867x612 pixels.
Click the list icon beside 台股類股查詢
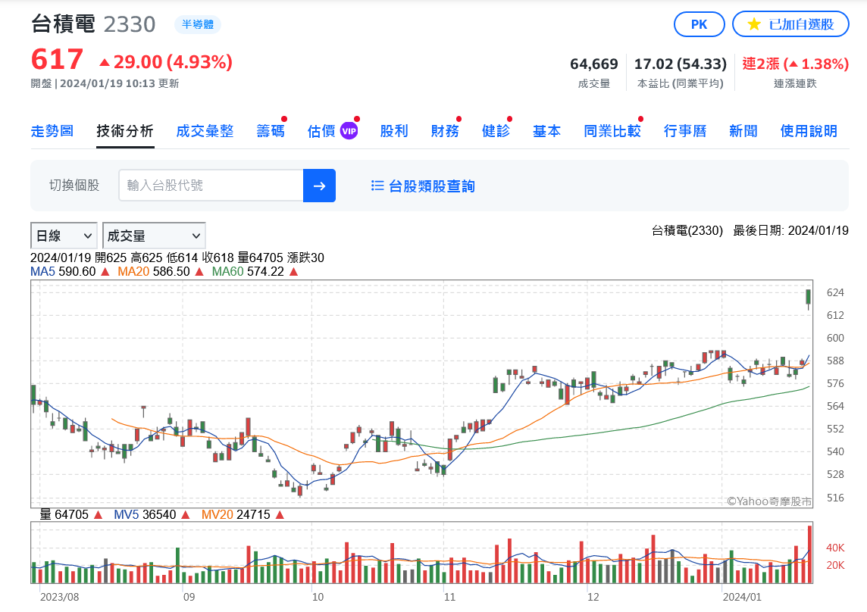(x=377, y=186)
